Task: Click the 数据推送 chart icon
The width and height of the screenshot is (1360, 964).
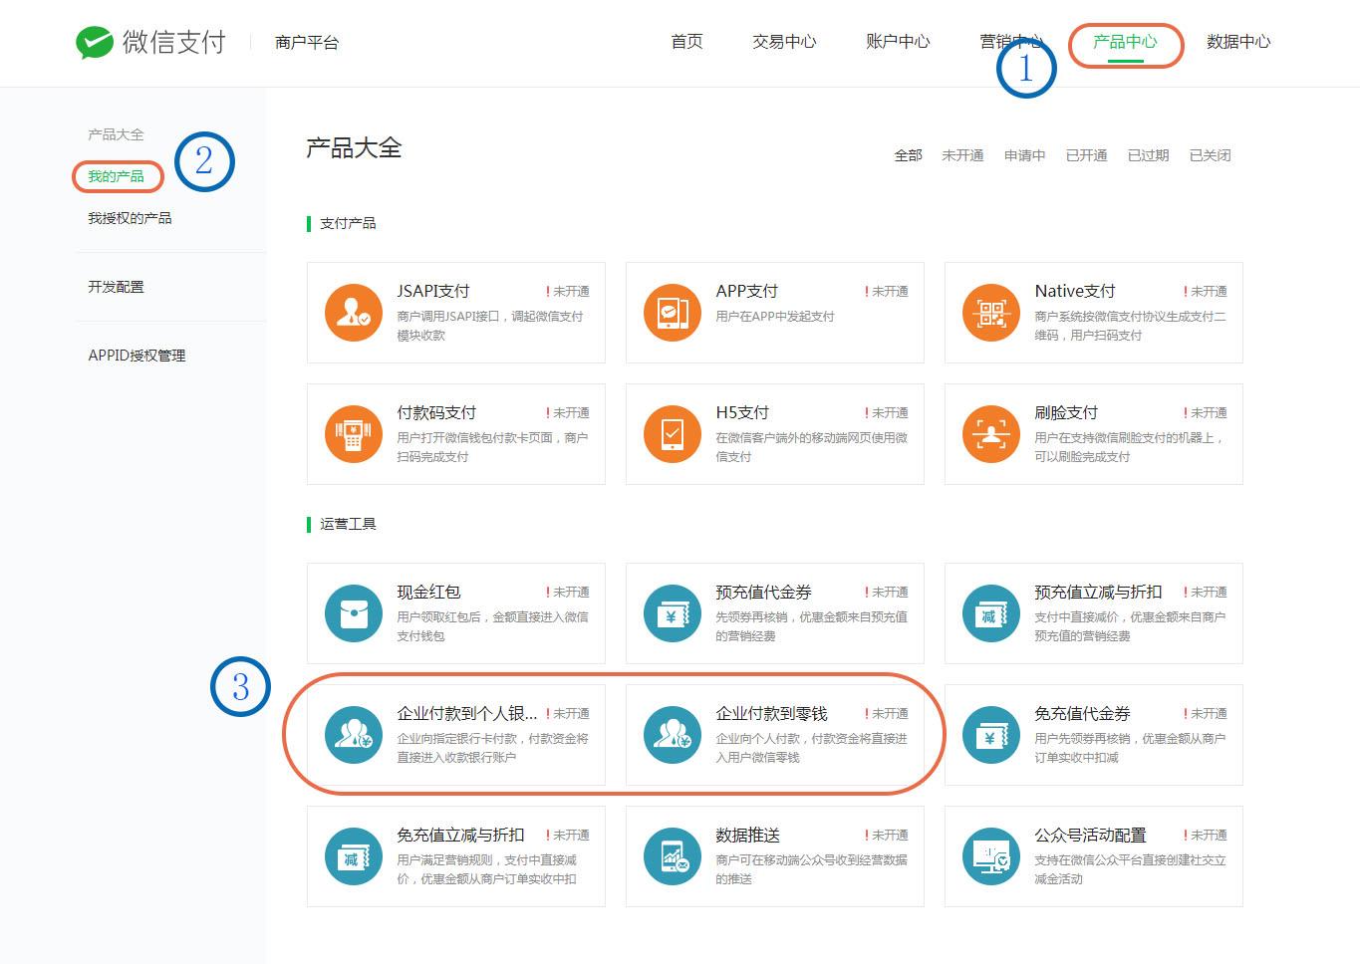Action: click(673, 856)
